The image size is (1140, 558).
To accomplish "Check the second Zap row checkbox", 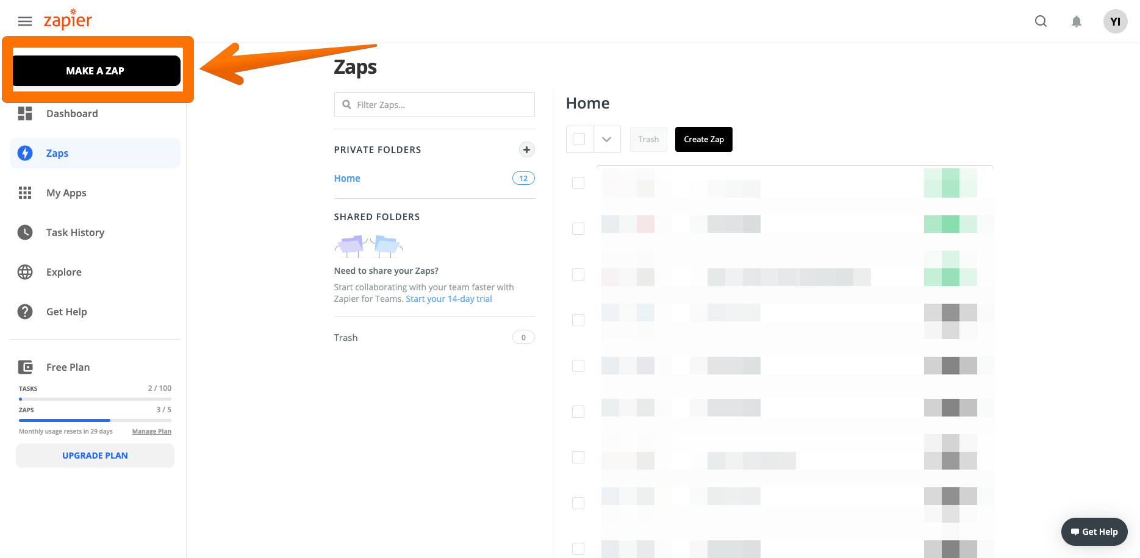I will coord(578,229).
